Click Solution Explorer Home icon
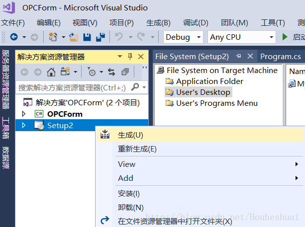The height and width of the screenshot is (227, 305). [x=51, y=72]
